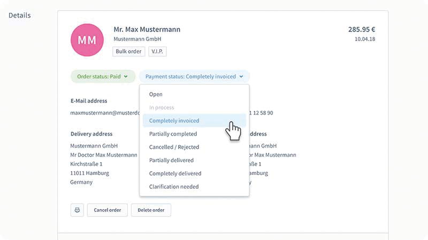Viewport: 428px width, 240px height.
Task: Click the pink MM customer avatar
Action: pyautogui.click(x=87, y=40)
